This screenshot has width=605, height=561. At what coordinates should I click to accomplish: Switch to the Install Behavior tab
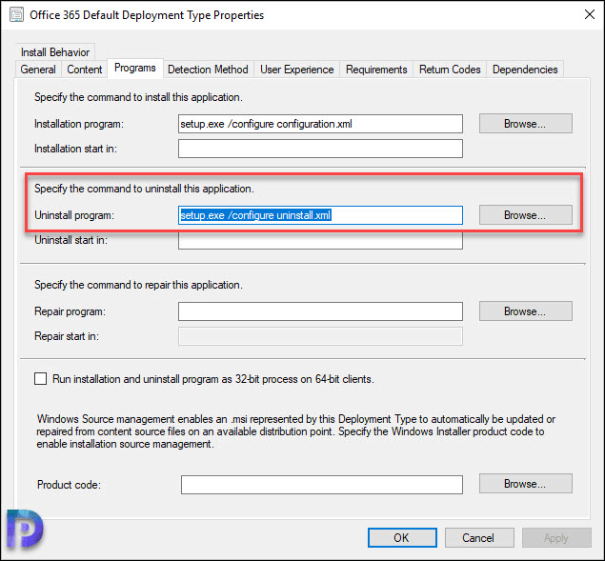point(55,52)
